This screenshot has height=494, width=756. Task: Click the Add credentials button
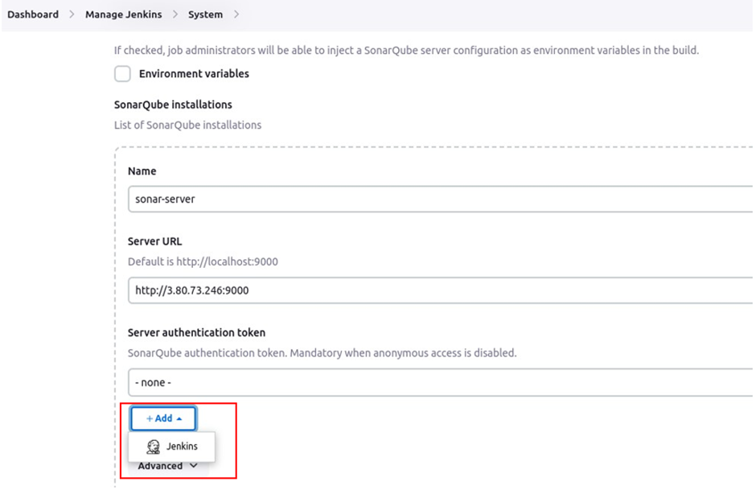coord(163,418)
